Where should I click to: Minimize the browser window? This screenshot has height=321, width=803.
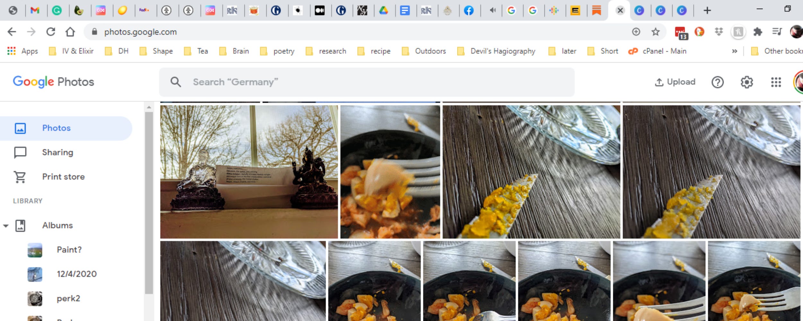click(759, 9)
